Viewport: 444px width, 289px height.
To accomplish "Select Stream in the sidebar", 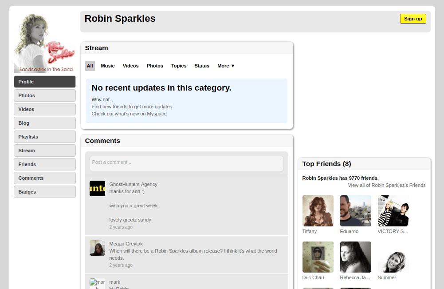I will (x=45, y=150).
